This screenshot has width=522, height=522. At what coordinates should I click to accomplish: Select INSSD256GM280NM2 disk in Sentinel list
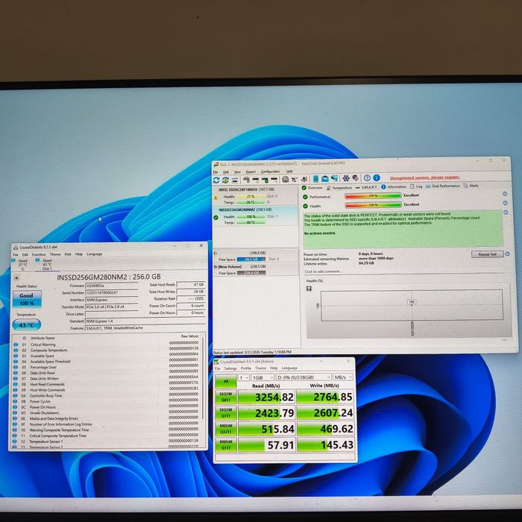pos(255,216)
